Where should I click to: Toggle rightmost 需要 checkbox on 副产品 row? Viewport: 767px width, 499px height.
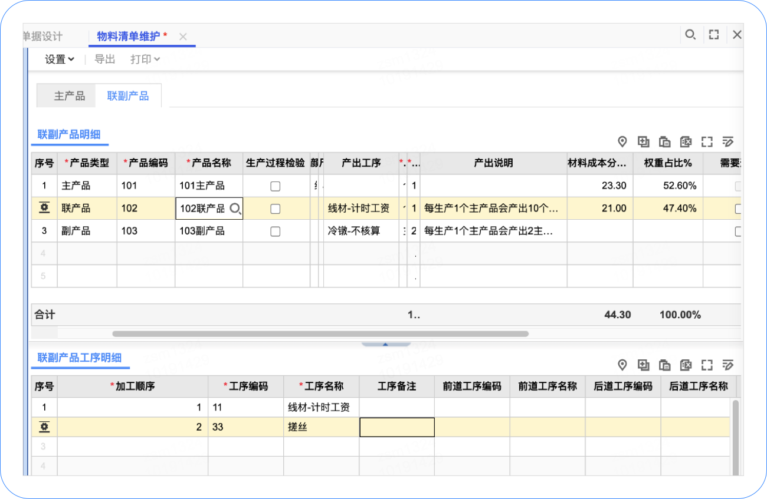pos(737,232)
